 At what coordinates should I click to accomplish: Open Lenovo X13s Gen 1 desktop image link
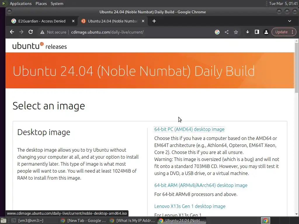(190, 206)
